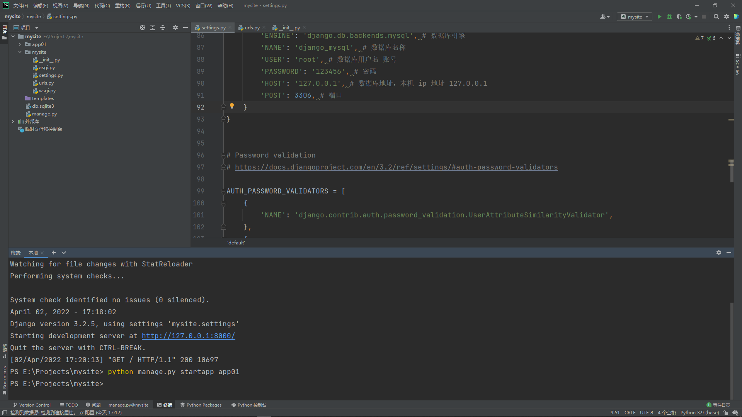Open editor tabs more-options menu

tap(729, 27)
